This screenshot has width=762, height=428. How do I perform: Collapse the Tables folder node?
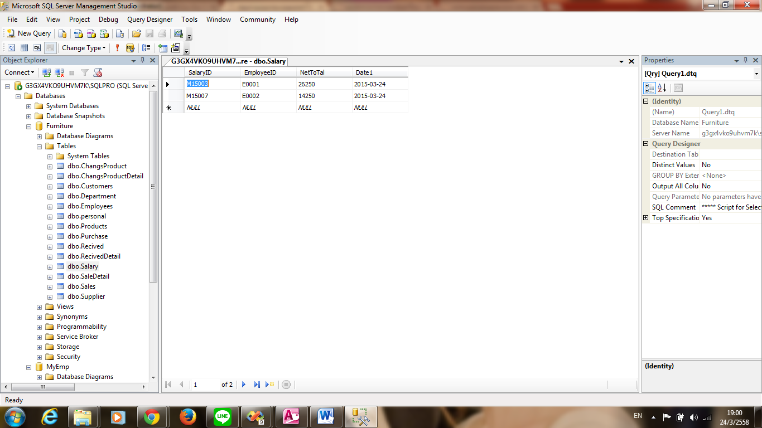pyautogui.click(x=40, y=146)
